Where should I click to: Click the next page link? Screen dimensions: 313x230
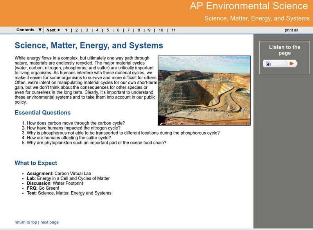point(50,222)
